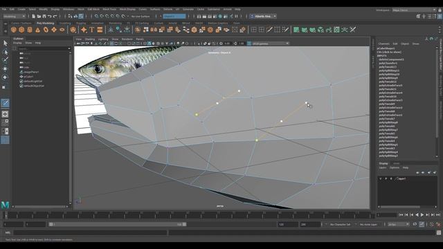Open the viewport Shading menu
Viewport: 443px width, 249px height.
[x=90, y=39]
